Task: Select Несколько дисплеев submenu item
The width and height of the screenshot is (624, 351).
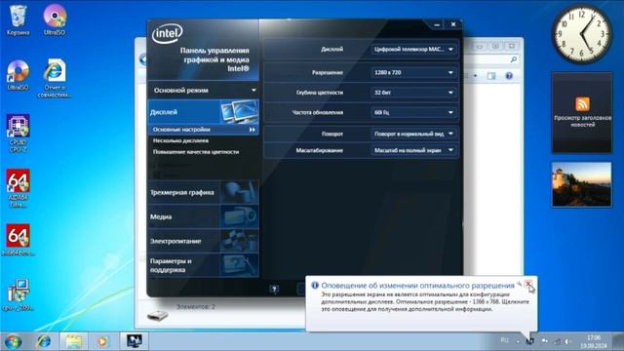Action: 180,140
